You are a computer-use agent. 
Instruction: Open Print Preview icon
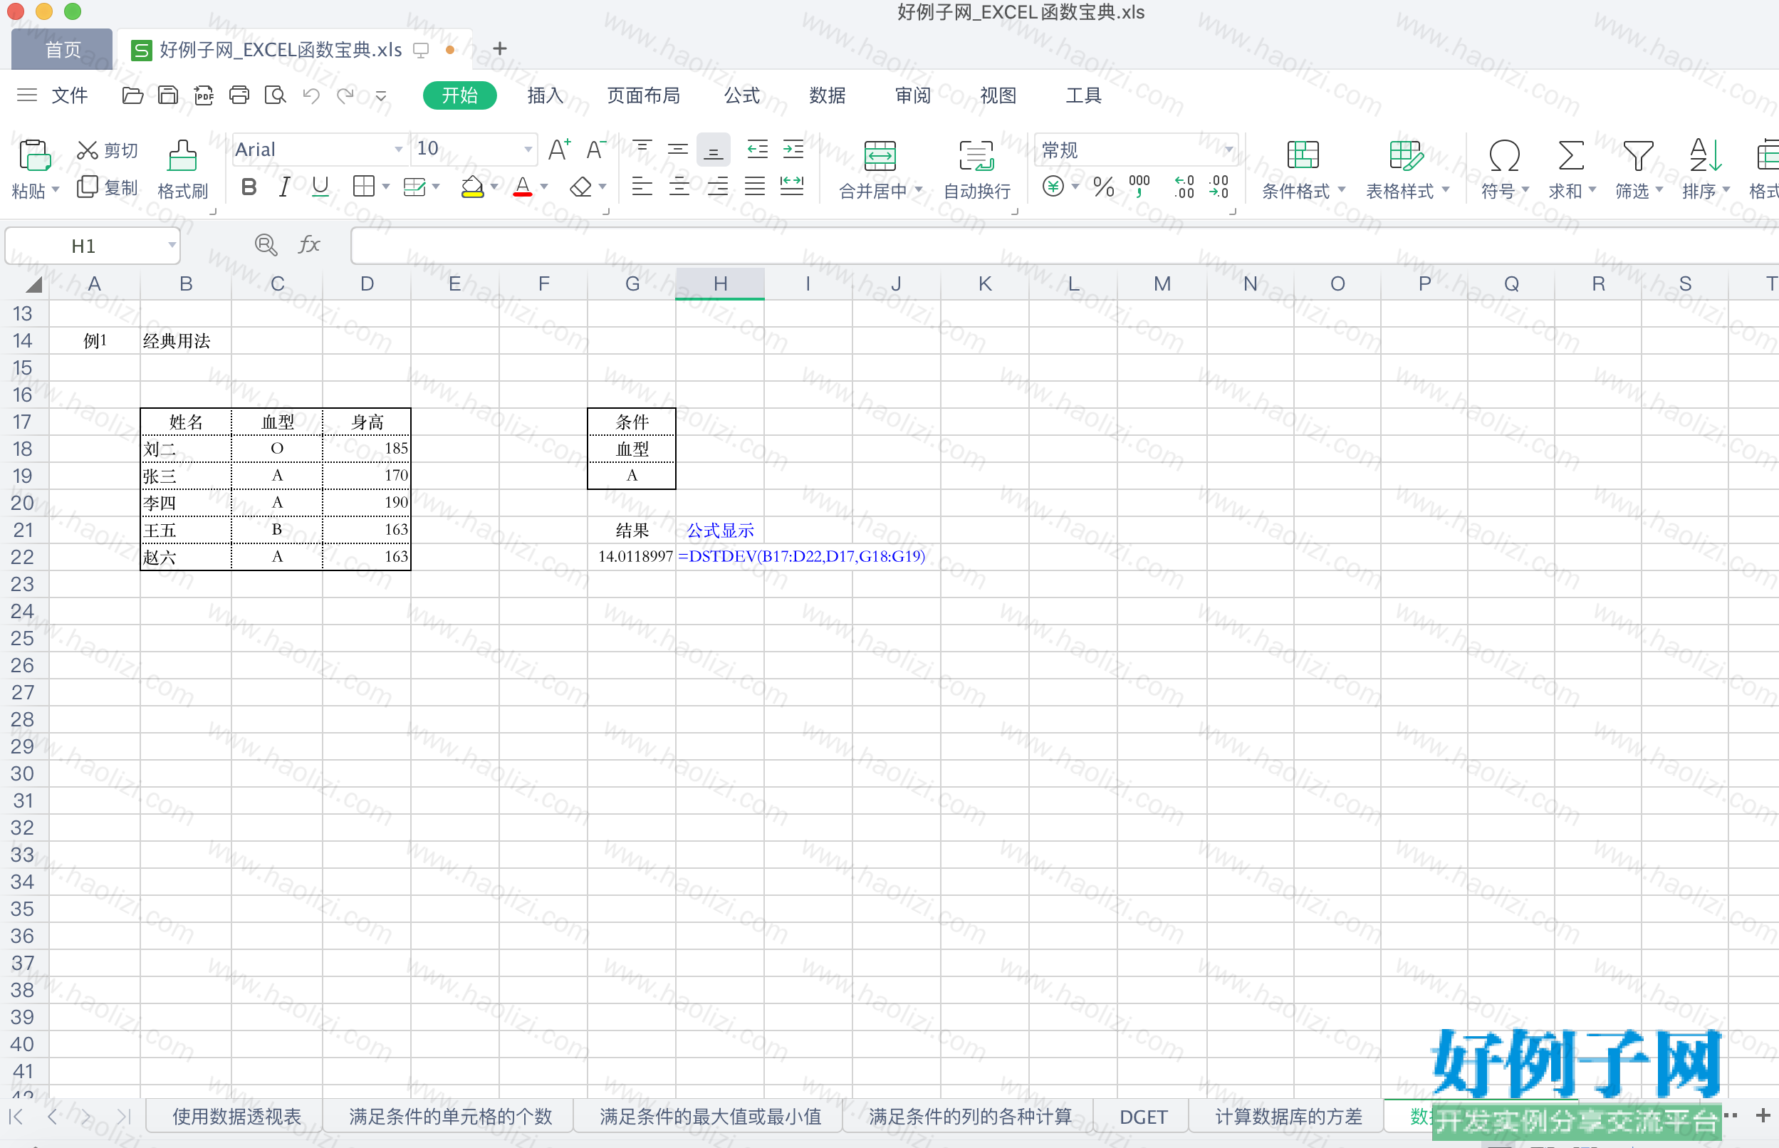pyautogui.click(x=275, y=95)
